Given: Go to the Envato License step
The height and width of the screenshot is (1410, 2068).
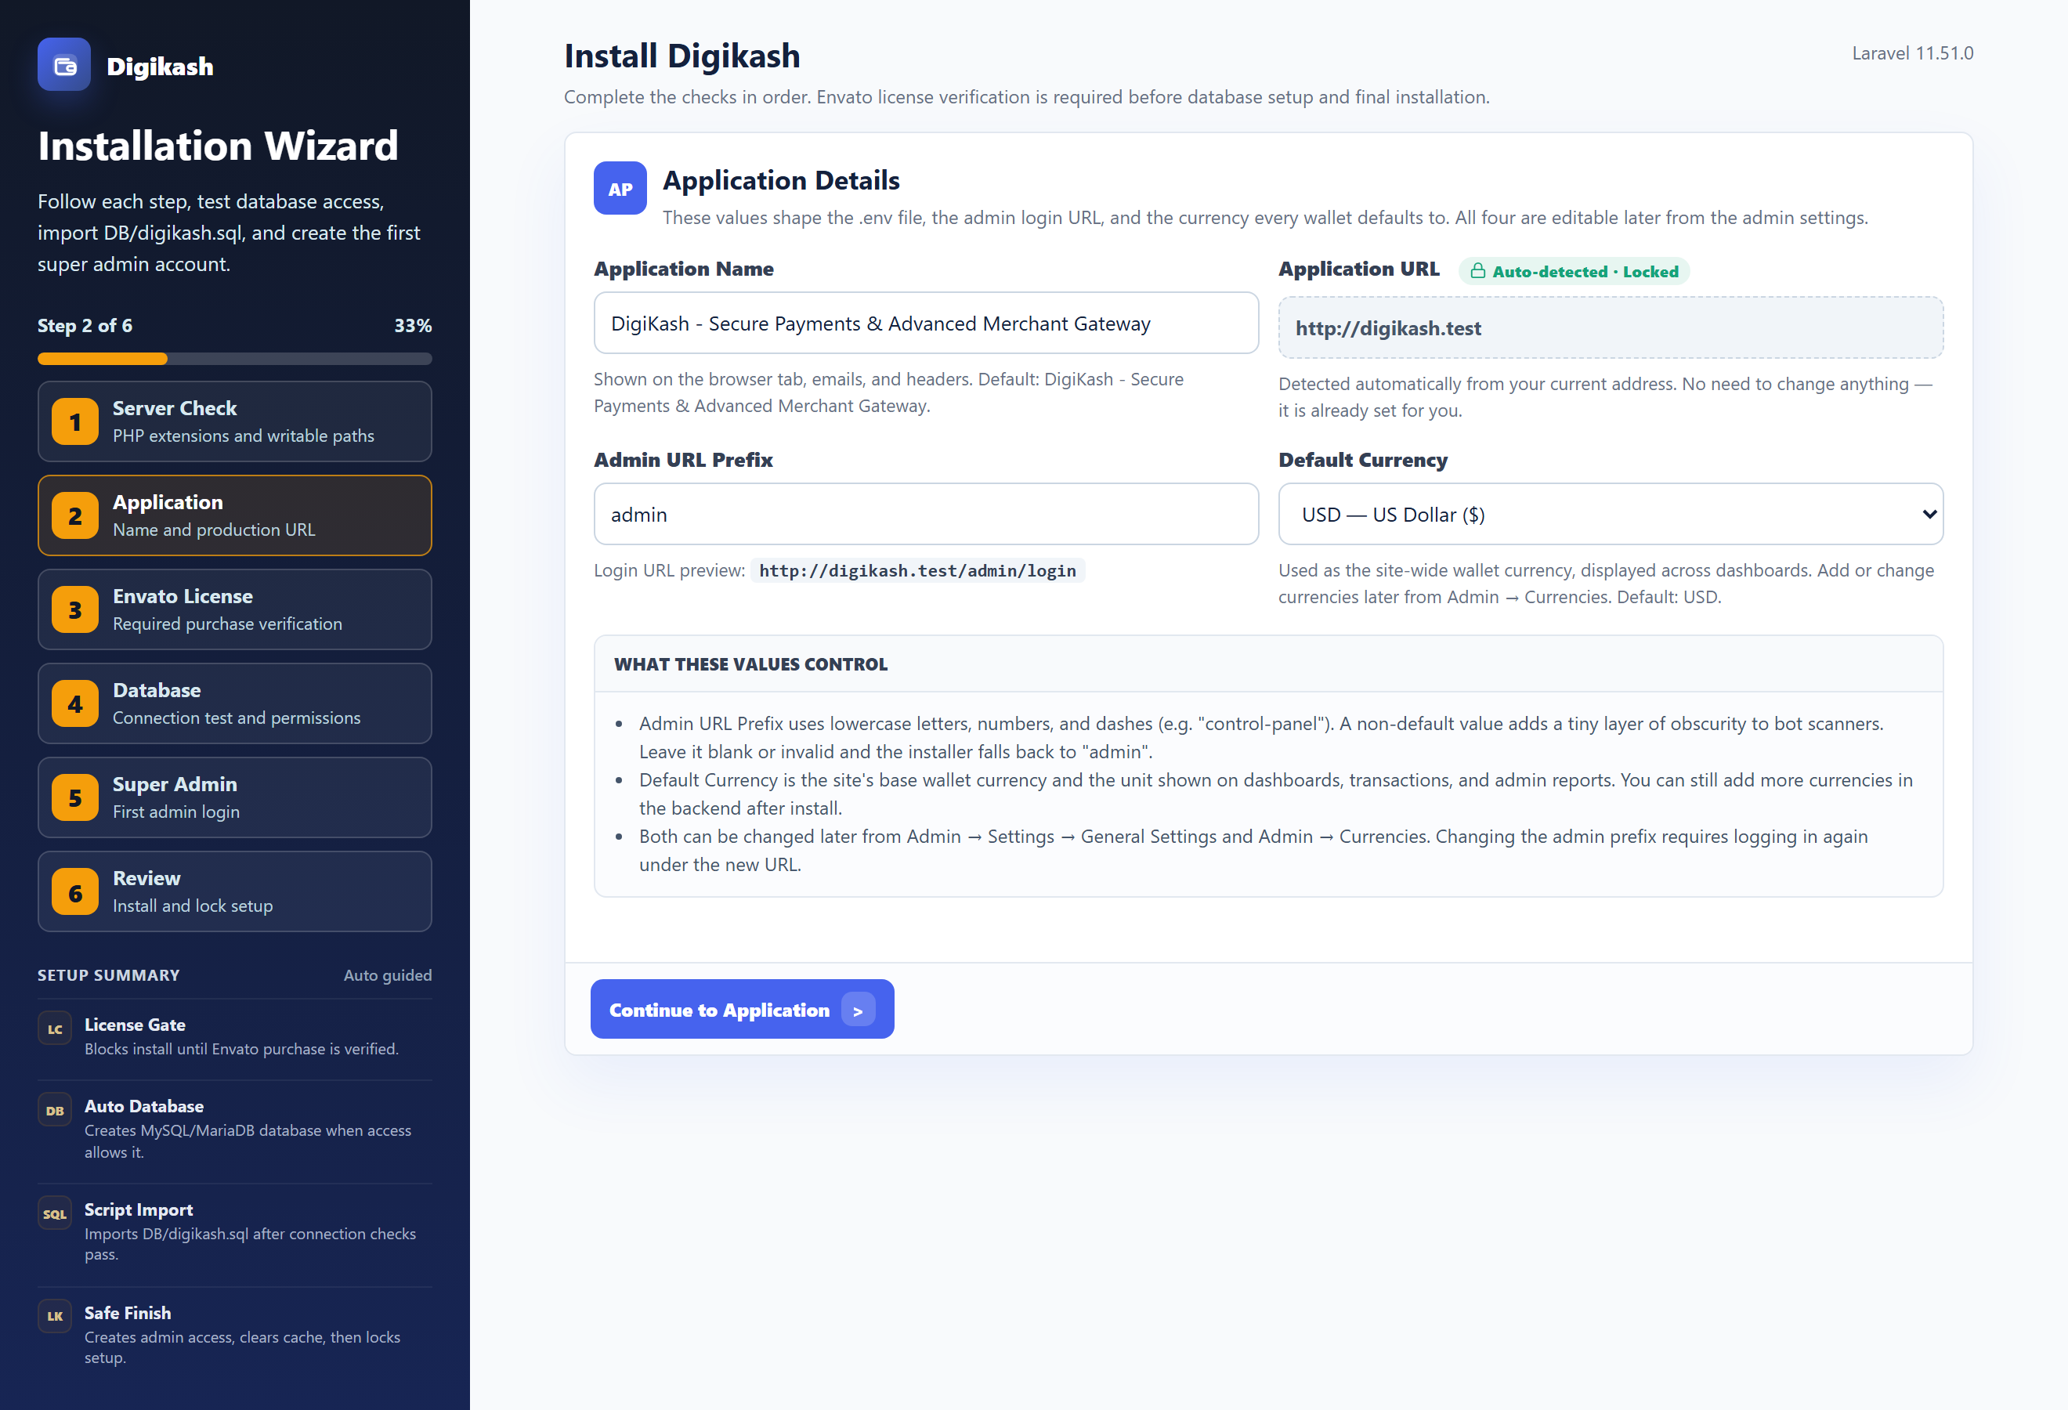Looking at the screenshot, I should click(x=235, y=610).
